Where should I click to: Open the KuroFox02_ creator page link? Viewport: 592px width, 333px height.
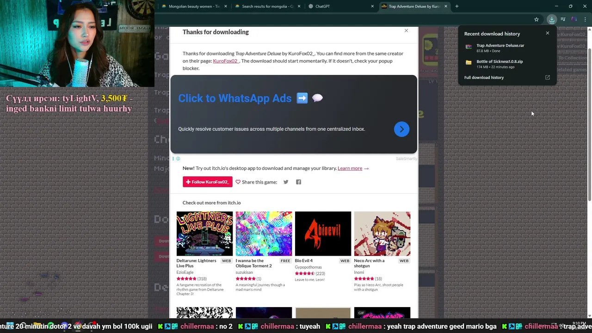(x=225, y=61)
